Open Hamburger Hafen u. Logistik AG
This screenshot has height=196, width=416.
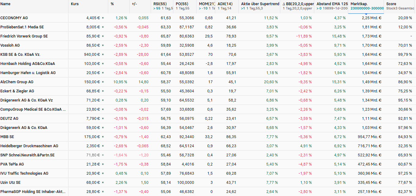click(x=28, y=73)
